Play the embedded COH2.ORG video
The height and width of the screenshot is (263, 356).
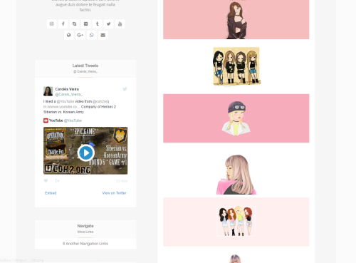[x=86, y=153]
